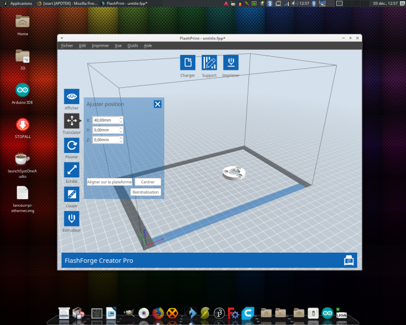This screenshot has height=325, width=406.
Task: Click the Charger load file icon
Action: (x=187, y=63)
